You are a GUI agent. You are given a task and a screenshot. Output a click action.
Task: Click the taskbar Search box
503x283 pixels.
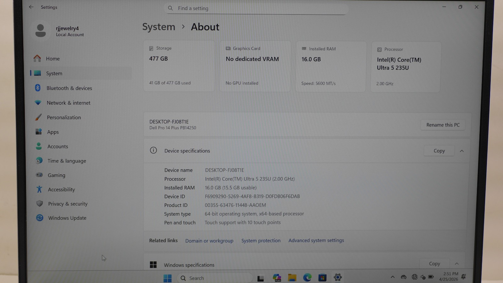(215, 278)
